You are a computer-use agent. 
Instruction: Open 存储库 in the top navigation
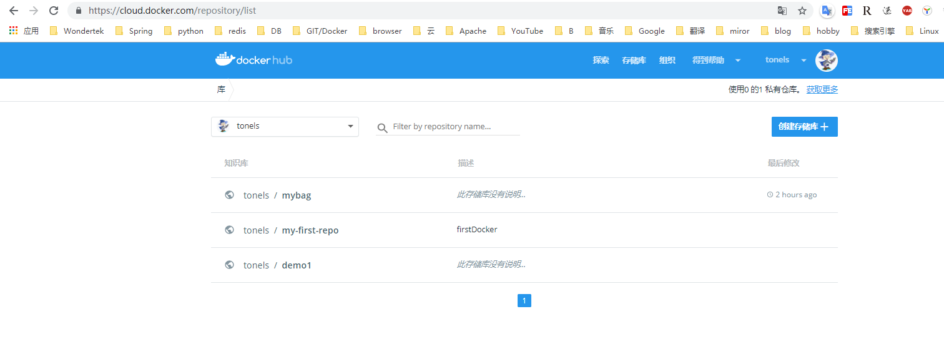coord(634,60)
